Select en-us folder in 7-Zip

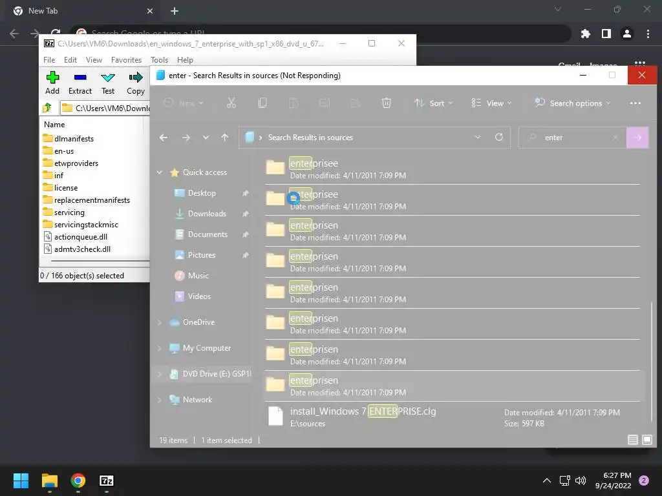point(59,150)
